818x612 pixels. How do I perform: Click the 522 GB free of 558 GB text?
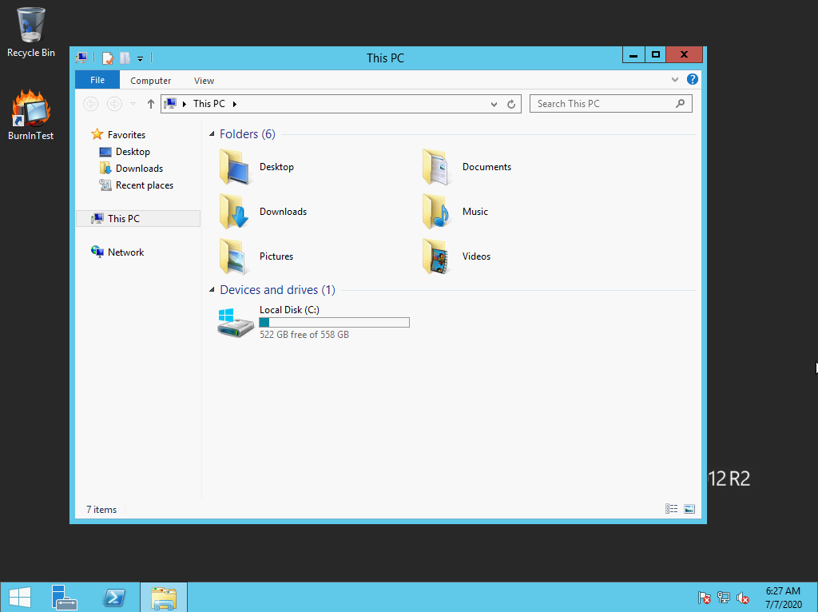pyautogui.click(x=304, y=335)
